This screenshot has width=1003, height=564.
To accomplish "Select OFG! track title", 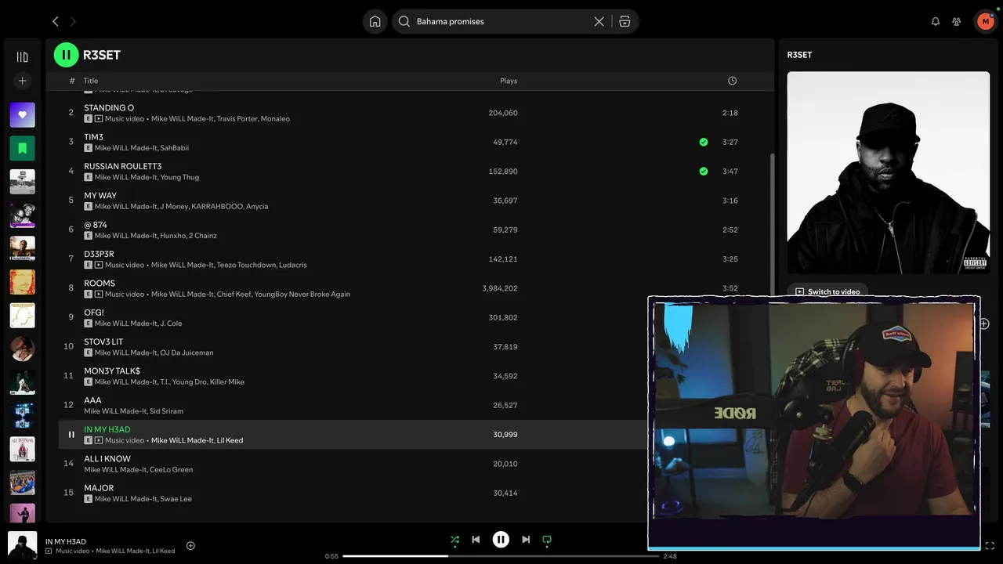I will tap(94, 313).
